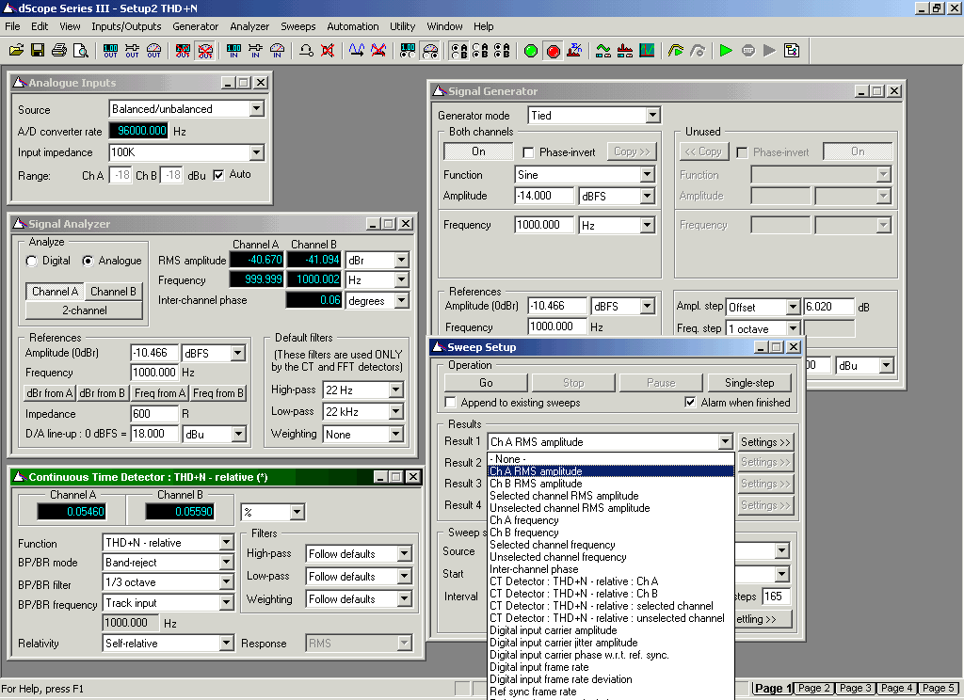Open the Generator mode Tied dropdown
The height and width of the screenshot is (700, 964).
click(x=652, y=116)
